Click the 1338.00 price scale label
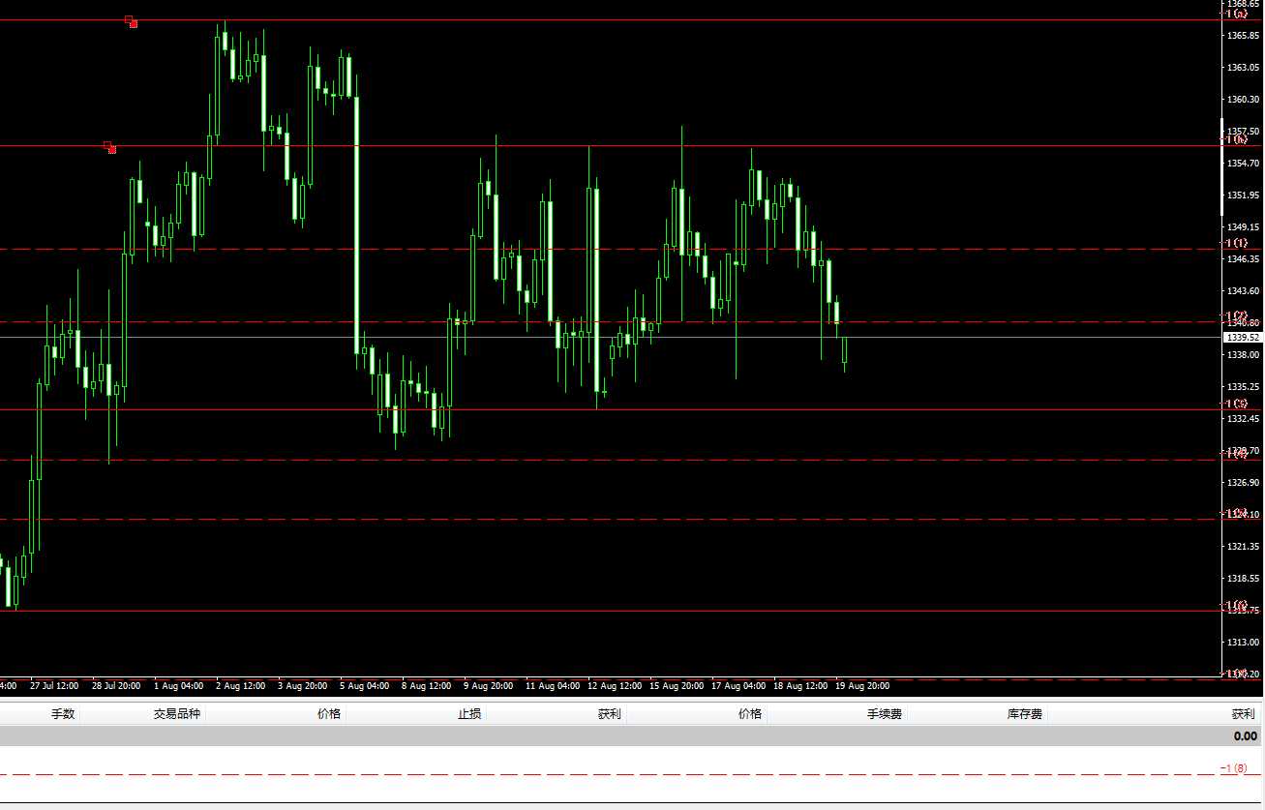This screenshot has height=810, width=1265. [1243, 355]
